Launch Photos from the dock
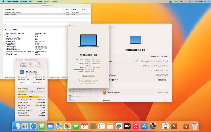This screenshot has height=132, width=211. point(68,126)
